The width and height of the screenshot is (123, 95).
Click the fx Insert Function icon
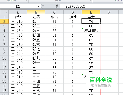point(57,6)
